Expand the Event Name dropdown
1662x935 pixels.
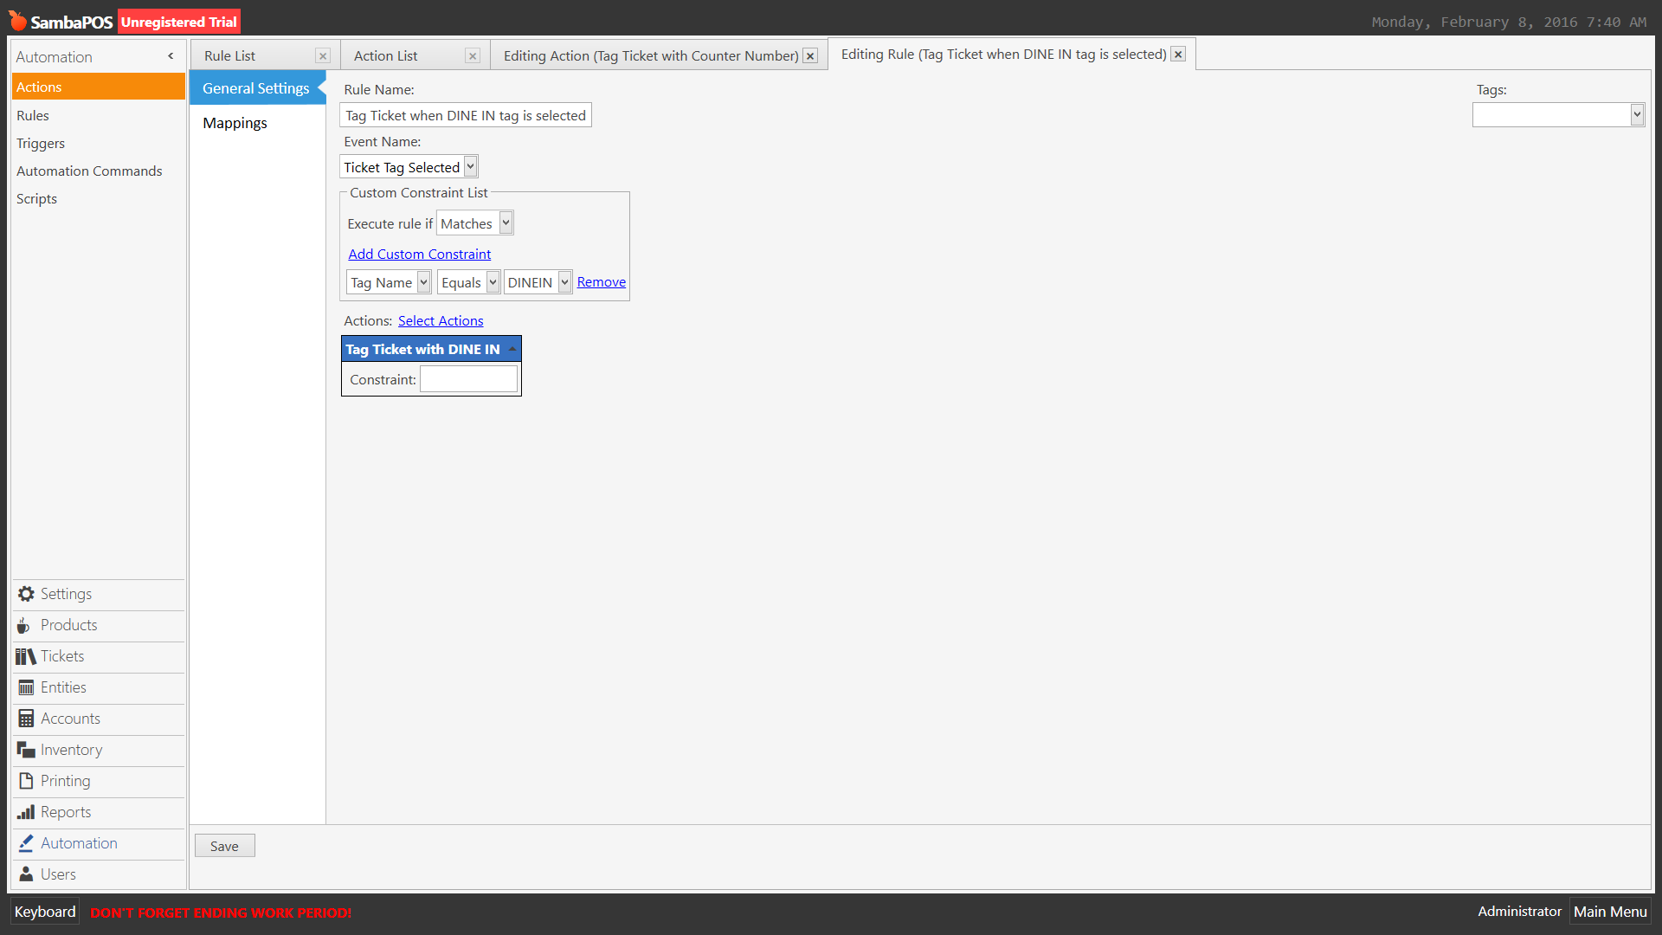(x=470, y=167)
